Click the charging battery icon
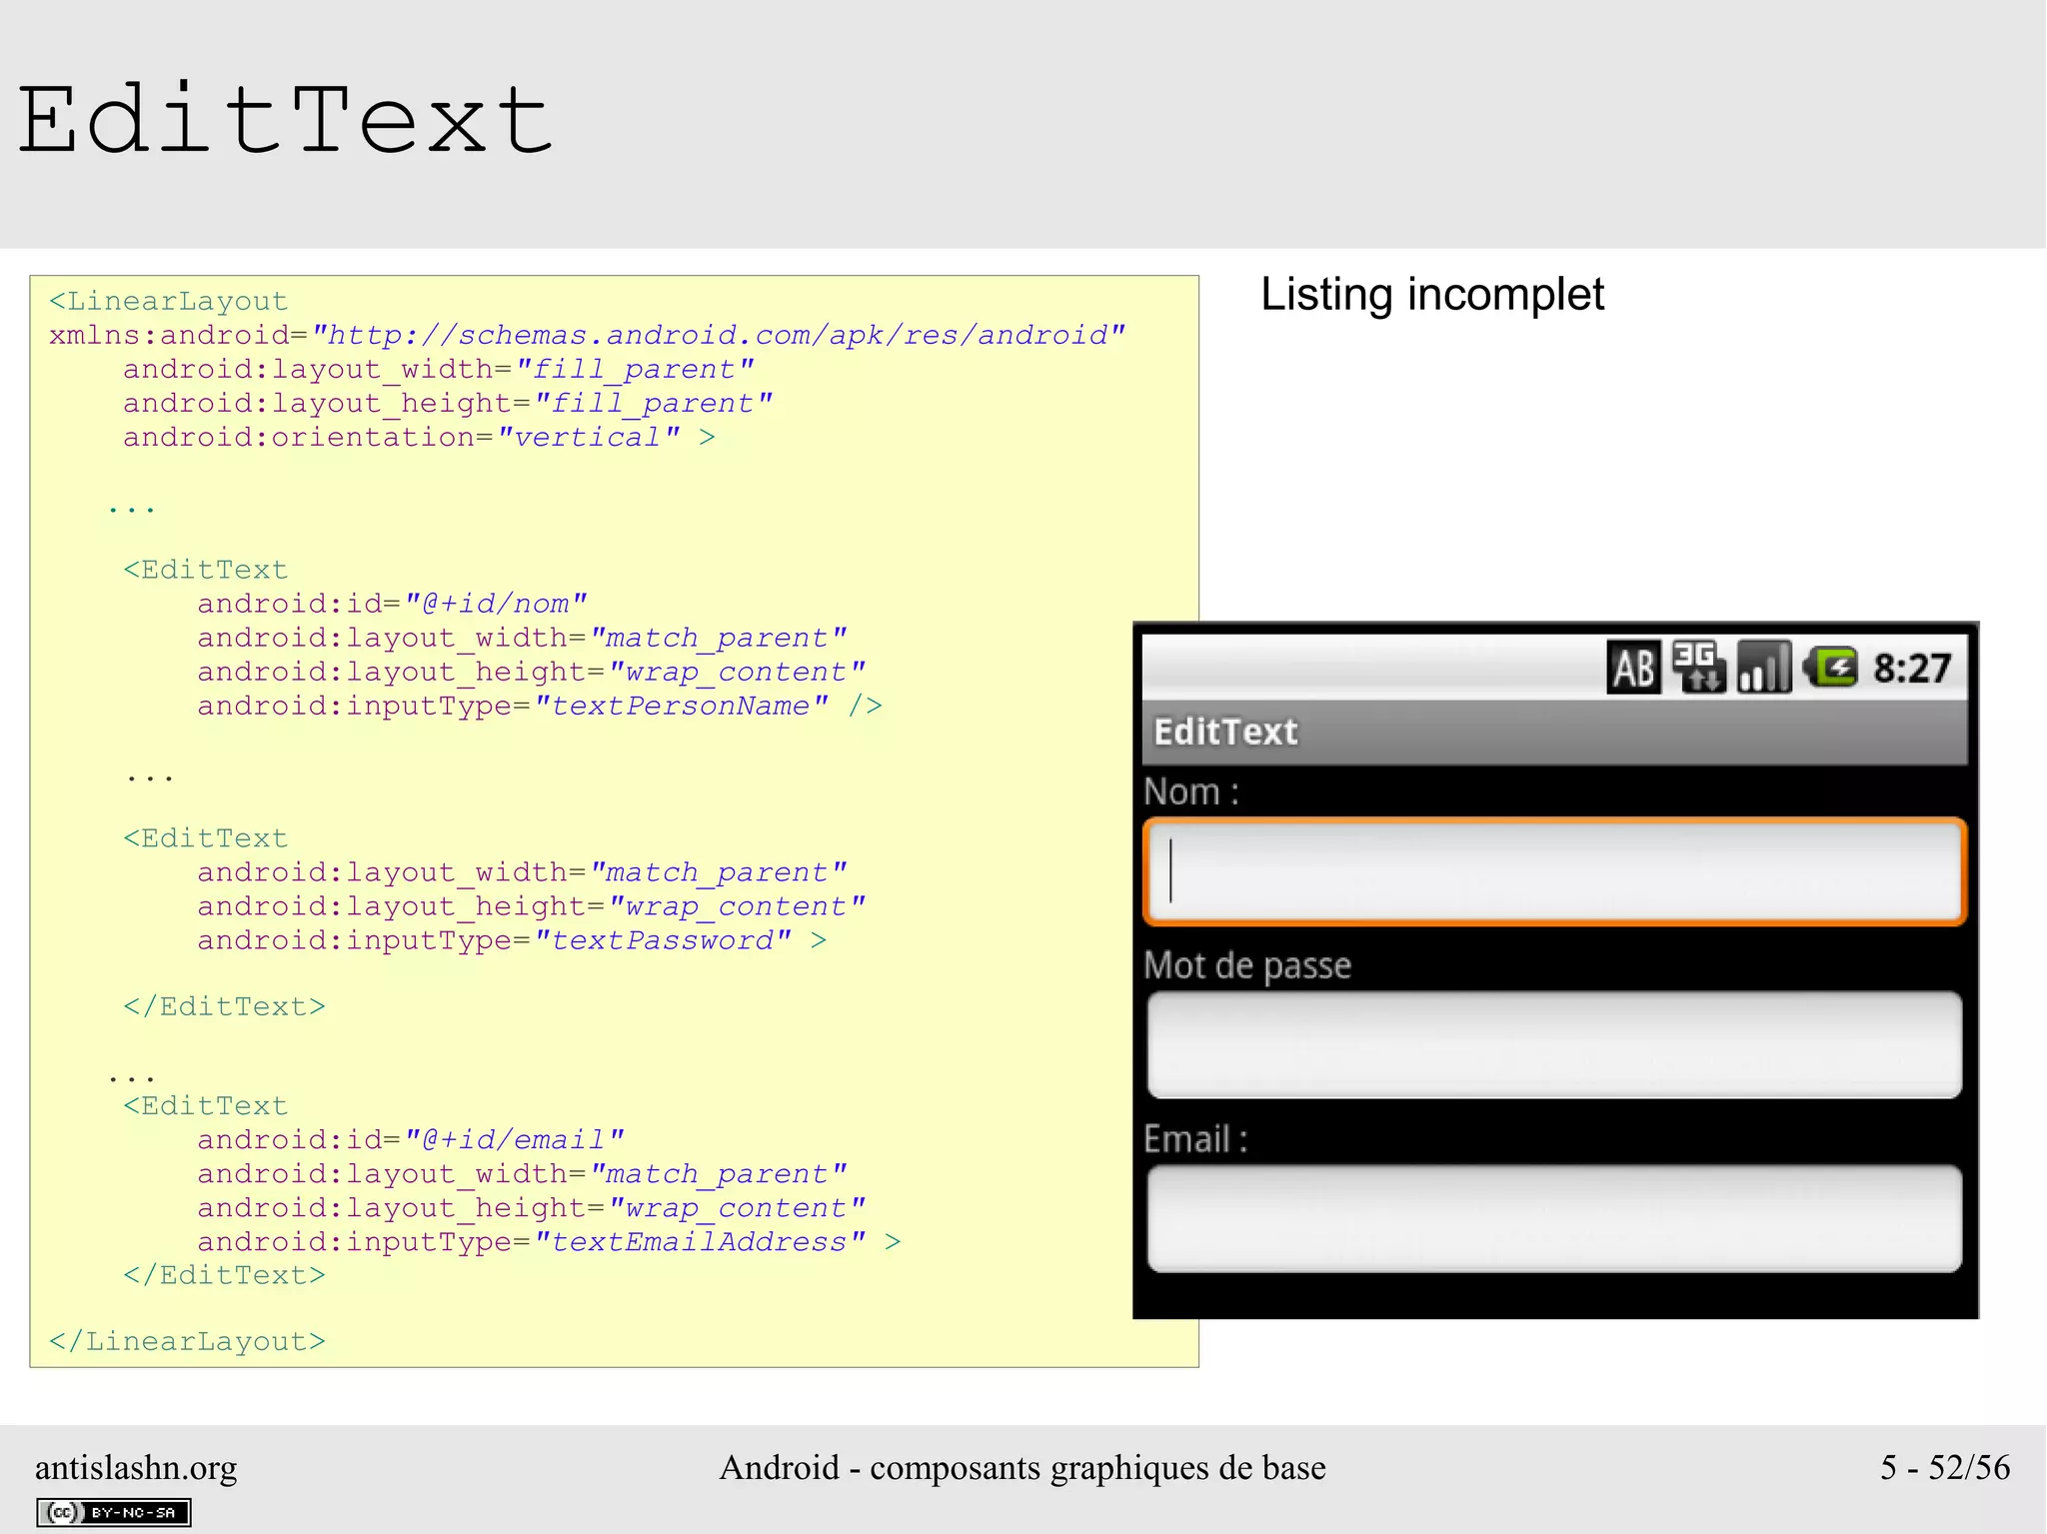The height and width of the screenshot is (1534, 2047). pyautogui.click(x=1831, y=667)
